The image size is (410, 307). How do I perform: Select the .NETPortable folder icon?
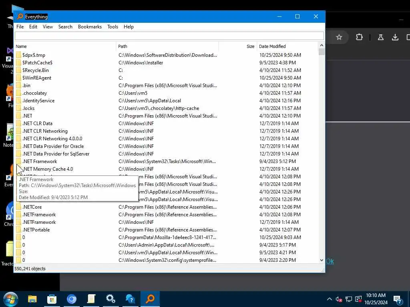click(x=18, y=230)
